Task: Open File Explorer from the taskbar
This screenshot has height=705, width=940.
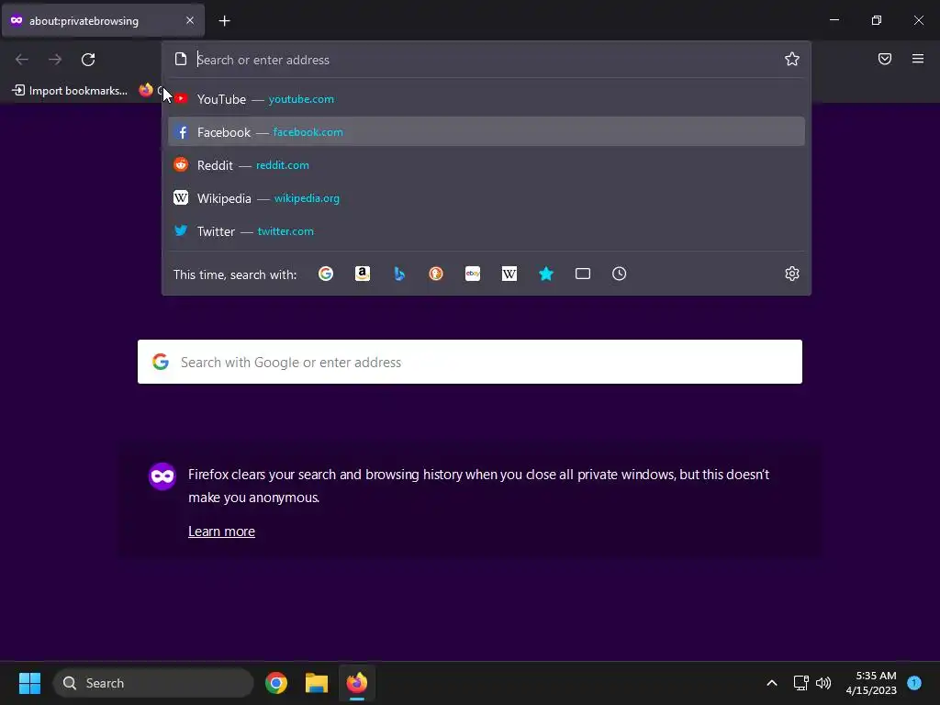Action: [x=317, y=683]
